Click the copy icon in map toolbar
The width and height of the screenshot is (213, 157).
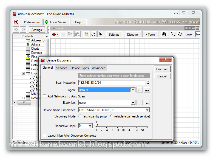click(x=70, y=34)
